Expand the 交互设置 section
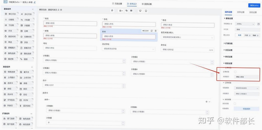This screenshot has height=130, width=262. tap(228, 50)
